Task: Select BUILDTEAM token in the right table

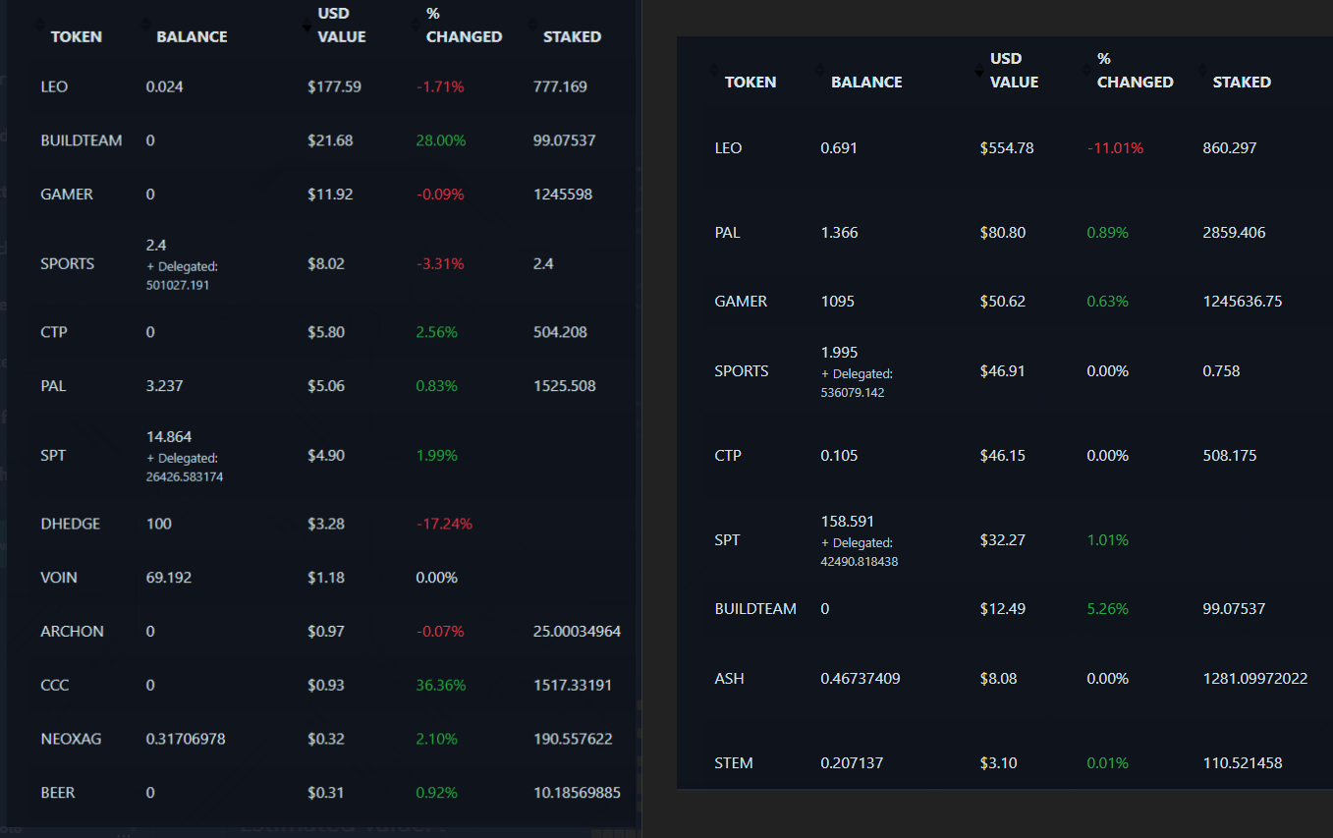Action: tap(755, 609)
